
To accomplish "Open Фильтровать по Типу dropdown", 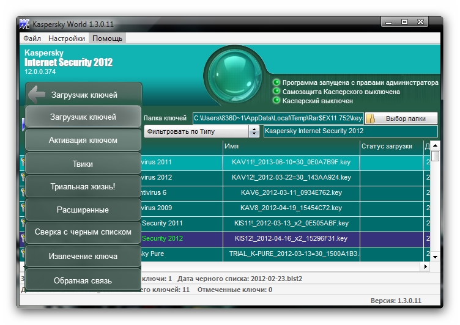I will point(202,131).
